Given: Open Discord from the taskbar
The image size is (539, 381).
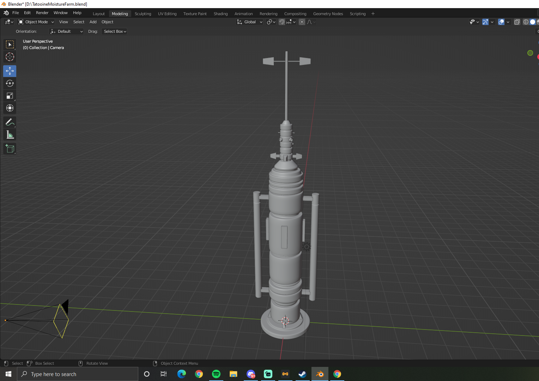Looking at the screenshot, I should coord(251,374).
